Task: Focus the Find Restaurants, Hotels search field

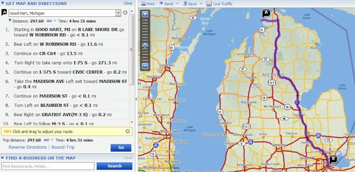Action: pyautogui.click(x=48, y=166)
